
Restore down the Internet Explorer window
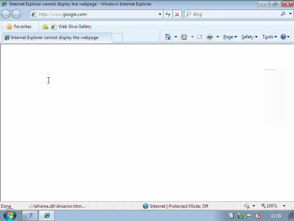[275, 4]
